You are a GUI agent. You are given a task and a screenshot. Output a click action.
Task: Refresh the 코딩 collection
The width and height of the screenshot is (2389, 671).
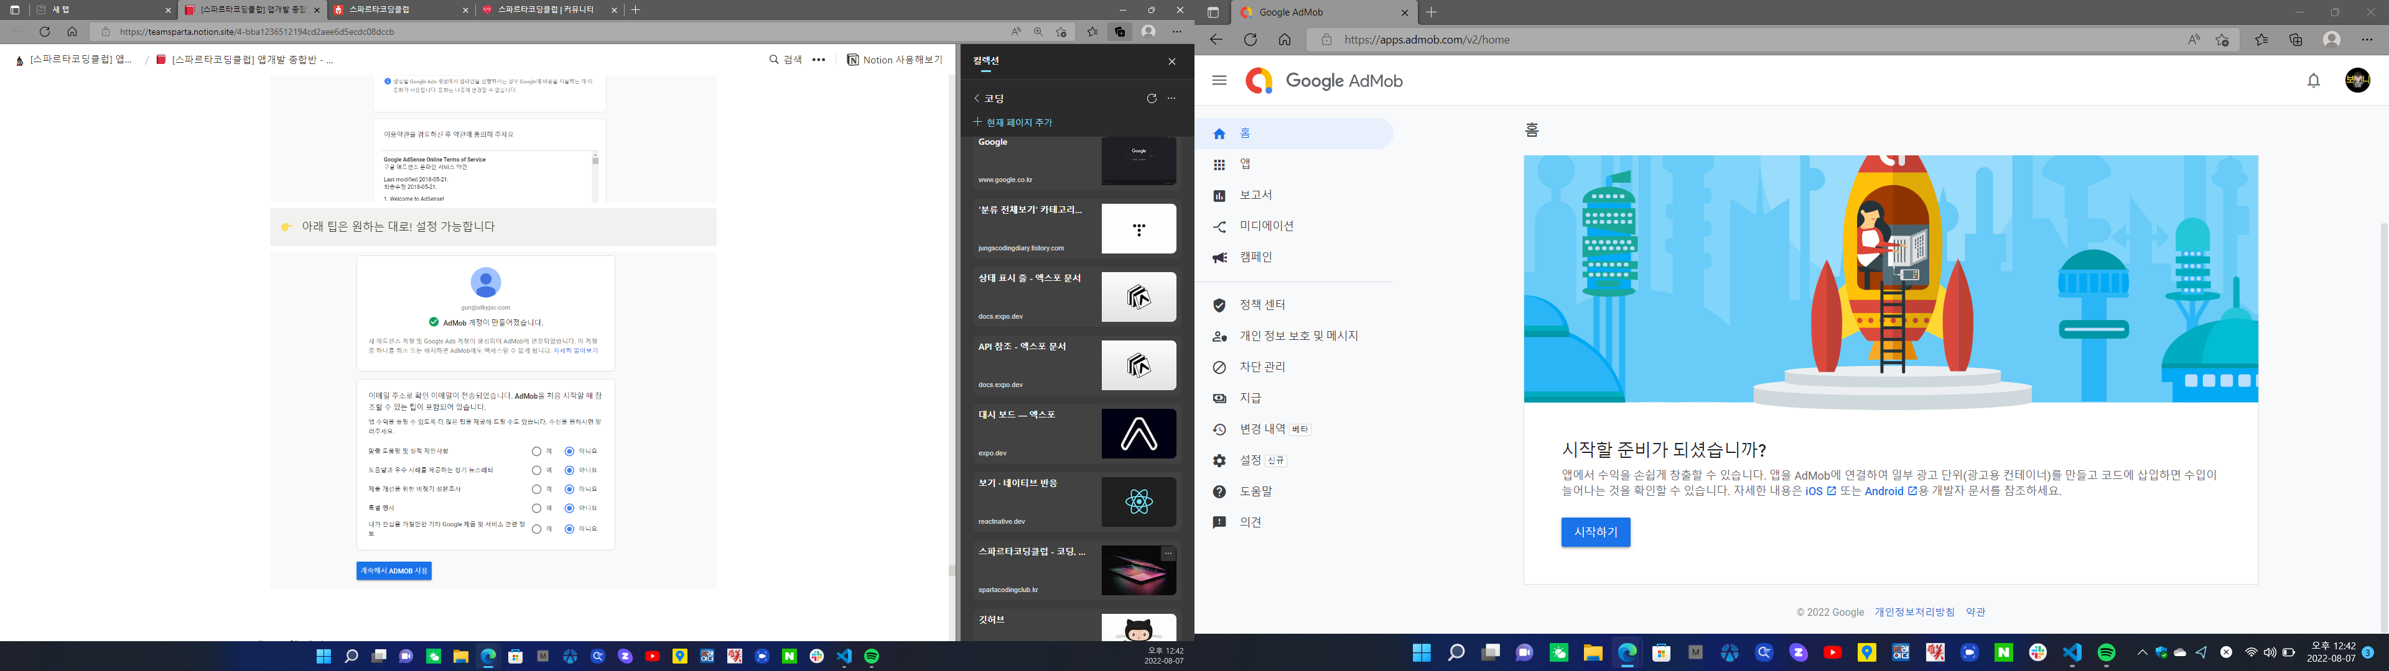(x=1152, y=98)
